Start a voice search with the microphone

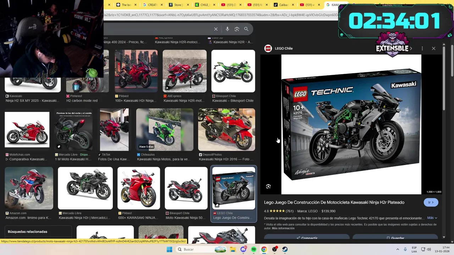click(227, 29)
